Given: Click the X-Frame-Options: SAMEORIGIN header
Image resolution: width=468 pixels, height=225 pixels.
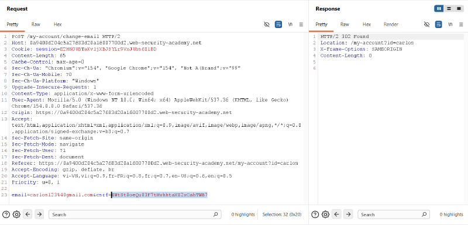Looking at the screenshot, I should [361, 49].
